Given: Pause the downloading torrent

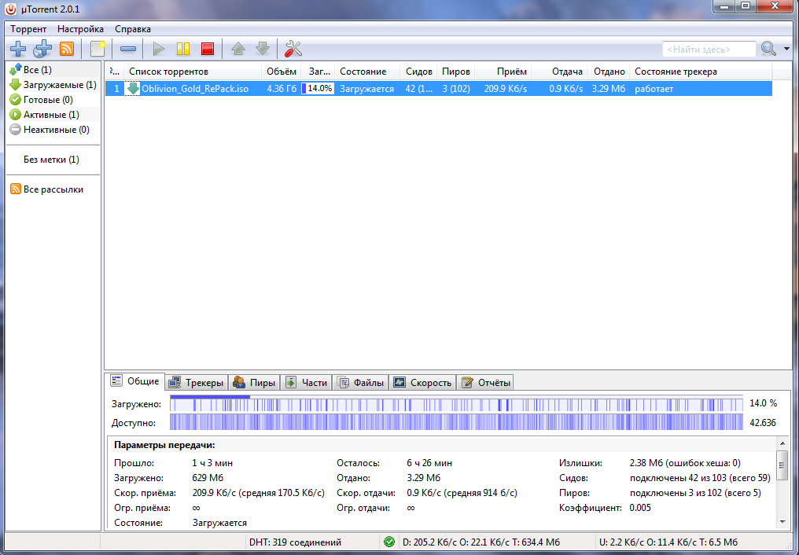Looking at the screenshot, I should click(x=182, y=48).
